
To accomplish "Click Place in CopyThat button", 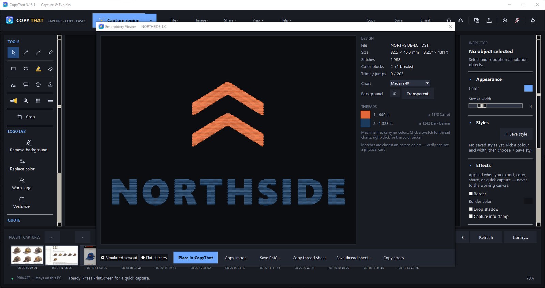I will (x=196, y=258).
